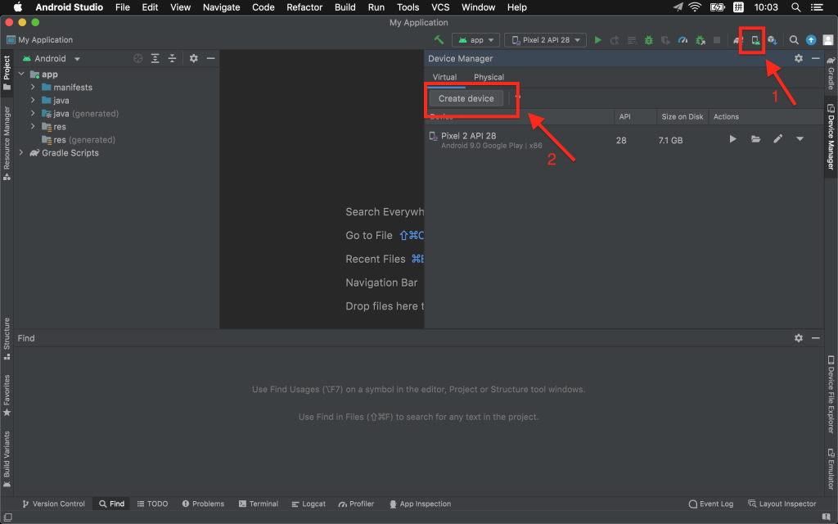Click the Sync Project with Gradle icon
The height and width of the screenshot is (524, 838).
point(738,40)
